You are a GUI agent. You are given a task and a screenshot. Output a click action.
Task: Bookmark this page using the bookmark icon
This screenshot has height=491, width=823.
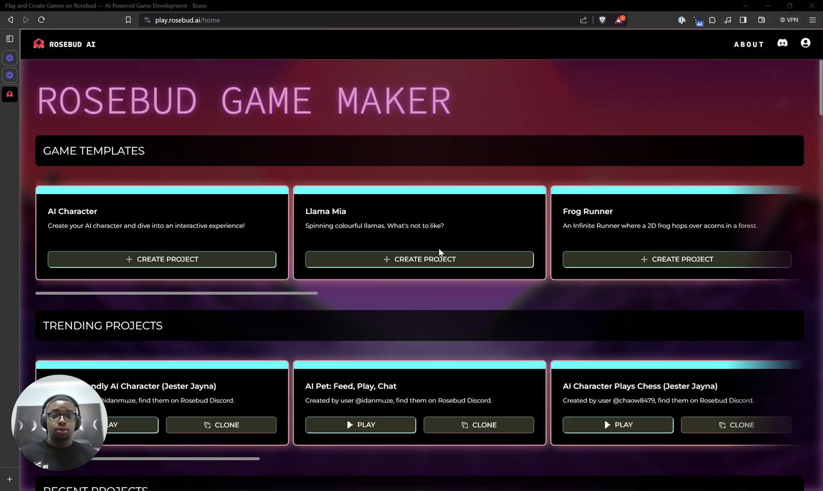click(128, 20)
